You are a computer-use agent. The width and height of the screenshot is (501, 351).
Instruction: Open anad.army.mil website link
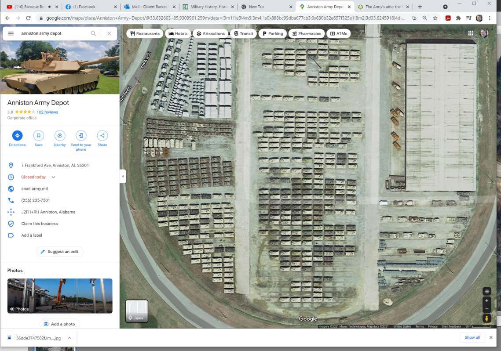tap(34, 188)
